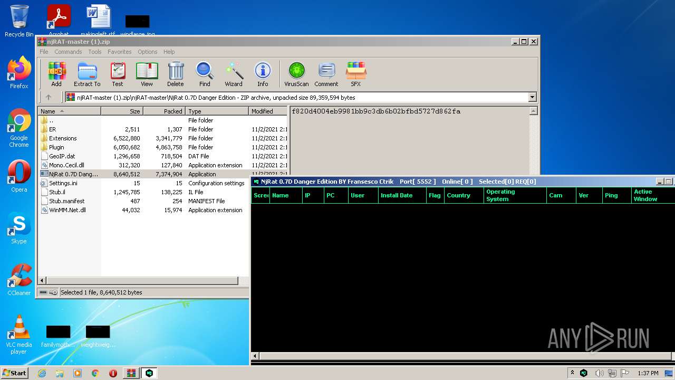This screenshot has width=675, height=380.
Task: Click the WinRAR taskbar button
Action: click(x=131, y=373)
